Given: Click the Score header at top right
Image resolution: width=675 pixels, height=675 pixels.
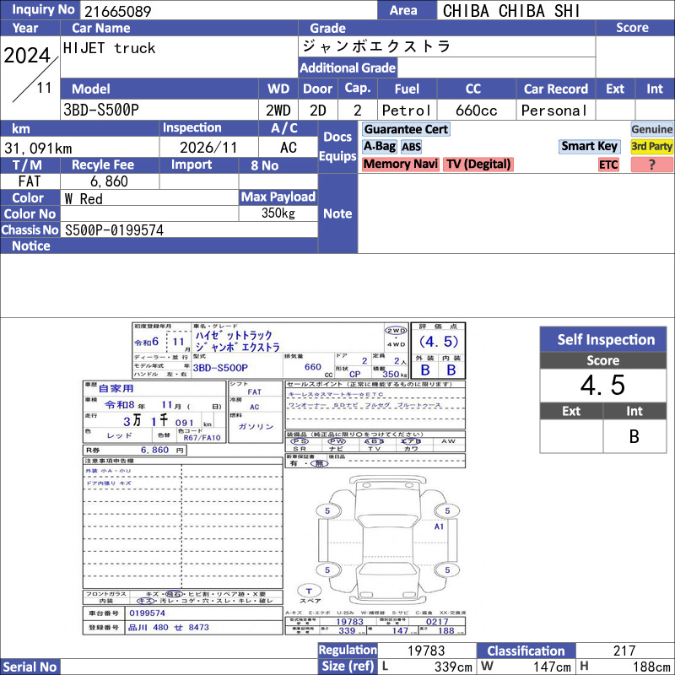Looking at the screenshot, I should [x=632, y=28].
